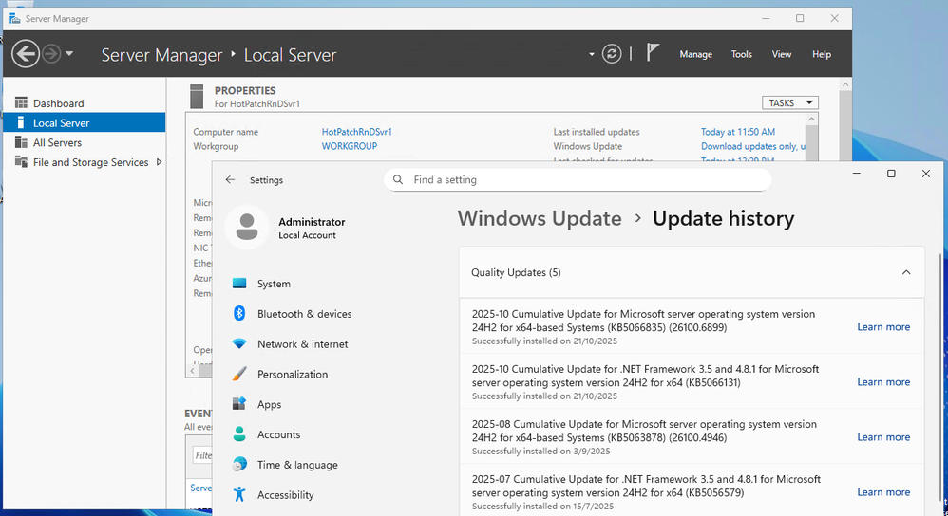Open the notifications flag icon
The width and height of the screenshot is (948, 516).
click(653, 52)
